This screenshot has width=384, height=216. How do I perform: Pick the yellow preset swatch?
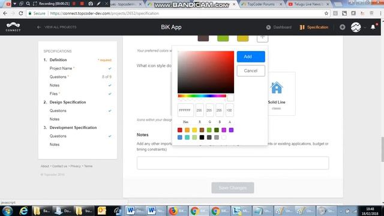(194, 130)
